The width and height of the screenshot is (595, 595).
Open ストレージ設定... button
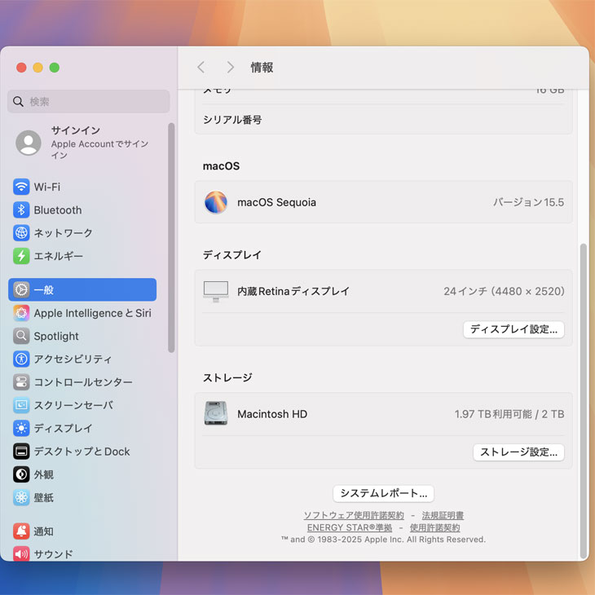[x=518, y=452]
